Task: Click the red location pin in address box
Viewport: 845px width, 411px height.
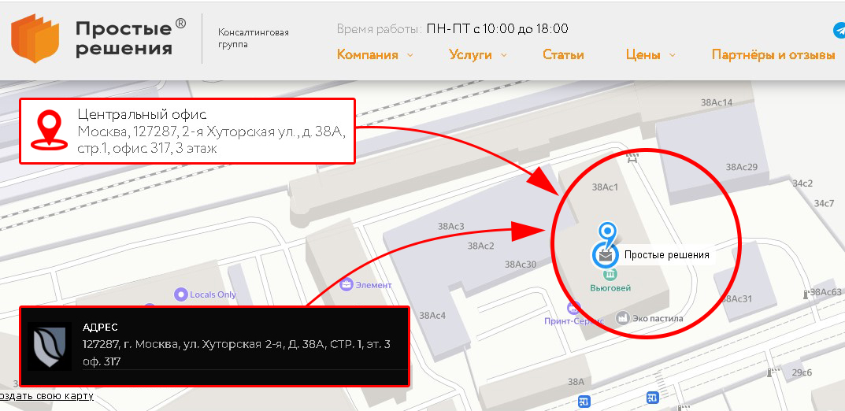Action: click(x=49, y=129)
